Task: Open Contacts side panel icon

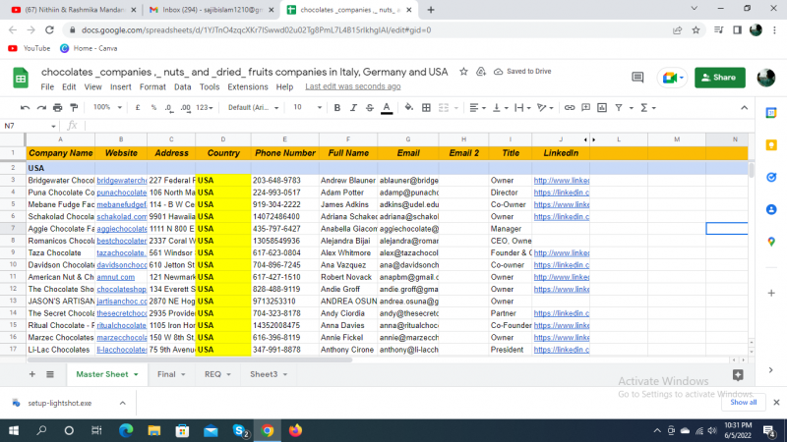Action: 771,209
